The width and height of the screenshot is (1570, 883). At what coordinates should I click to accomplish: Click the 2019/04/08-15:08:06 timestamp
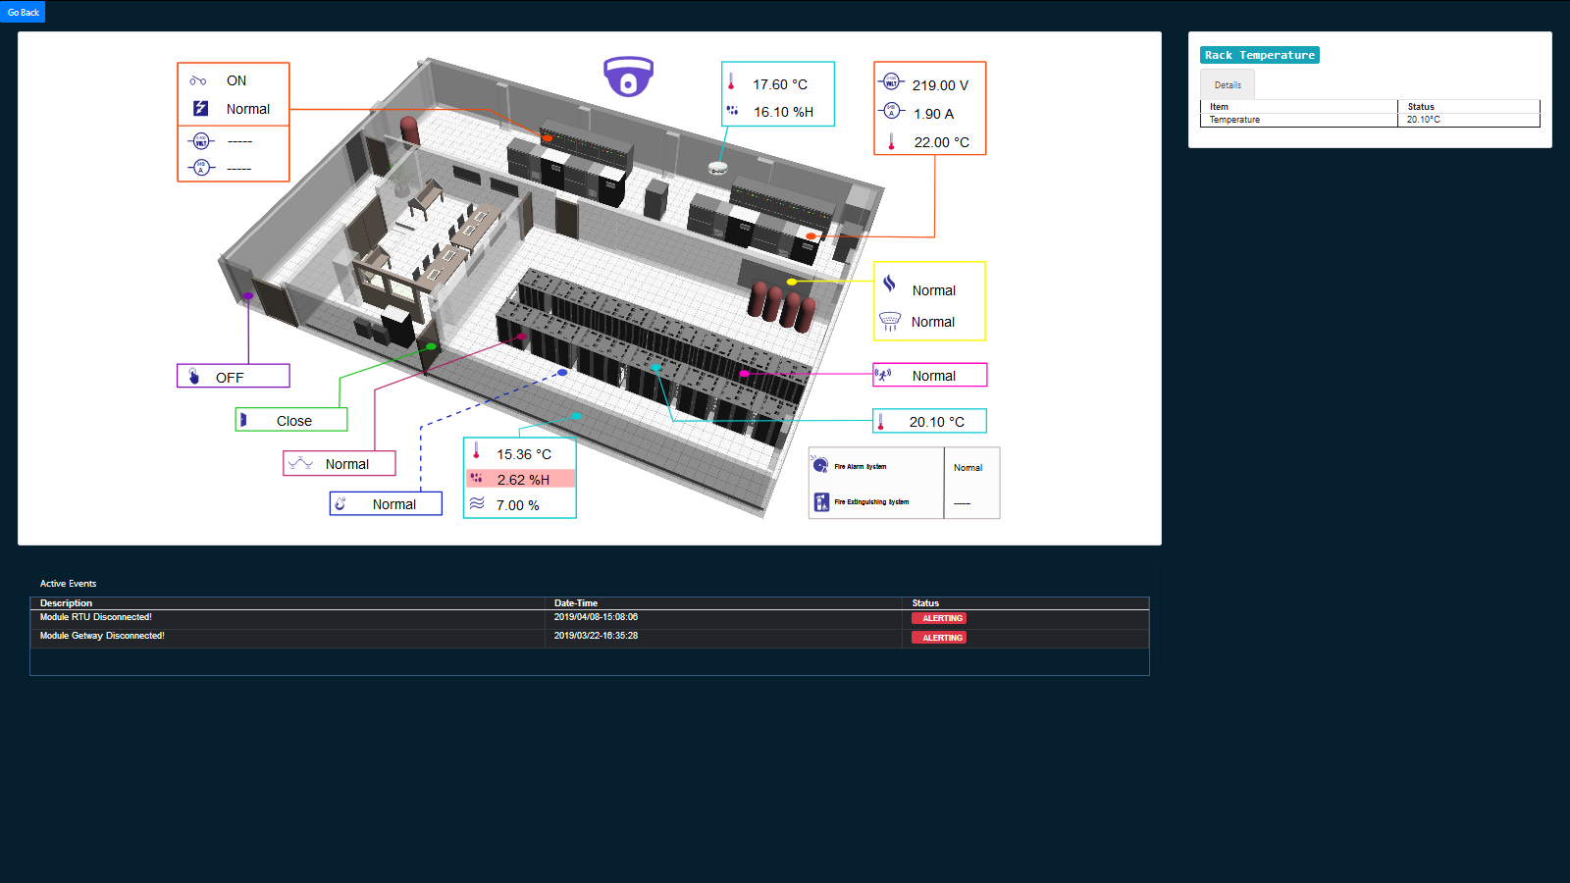point(596,617)
